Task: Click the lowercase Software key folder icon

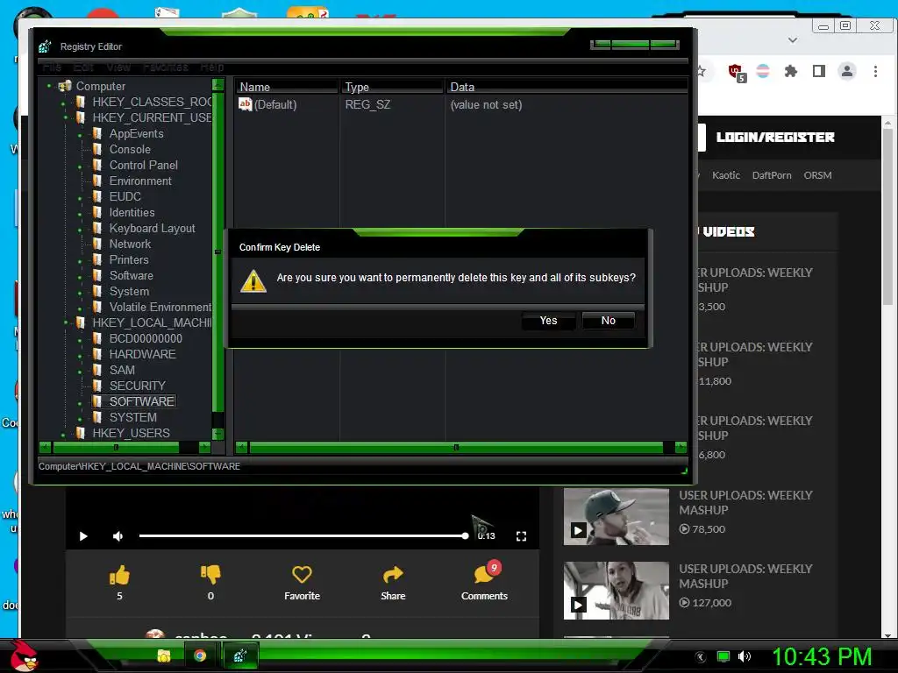Action: [96, 275]
